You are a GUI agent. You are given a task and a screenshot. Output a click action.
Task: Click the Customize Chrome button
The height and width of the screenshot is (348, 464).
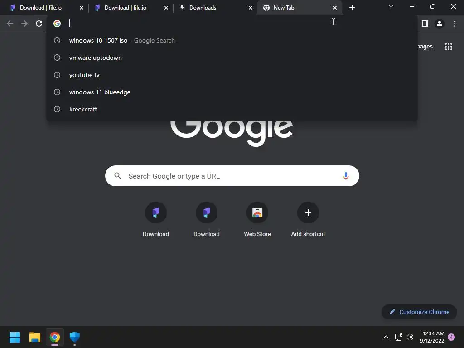coord(419,312)
